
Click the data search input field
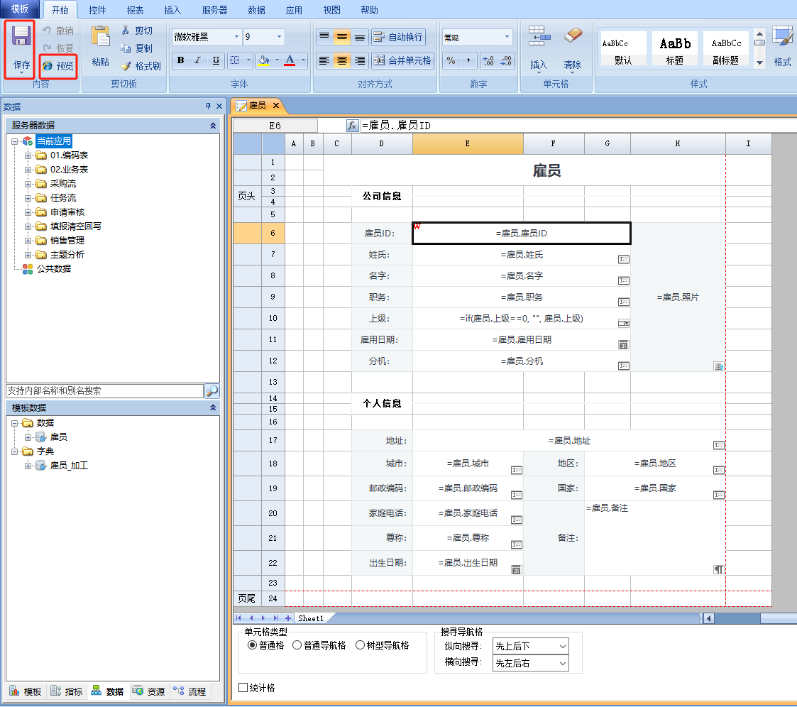coord(104,391)
